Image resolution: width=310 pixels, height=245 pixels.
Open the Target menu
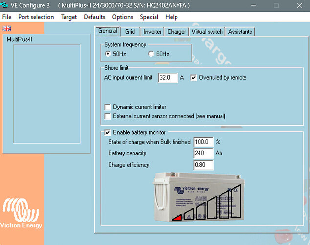[x=69, y=17]
